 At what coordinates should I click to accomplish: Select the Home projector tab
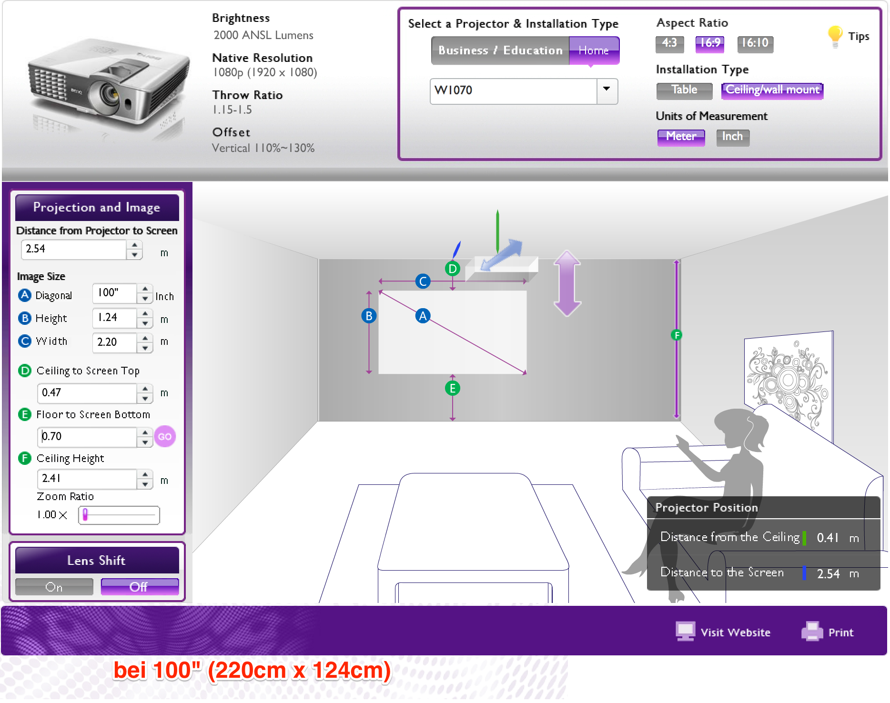594,50
